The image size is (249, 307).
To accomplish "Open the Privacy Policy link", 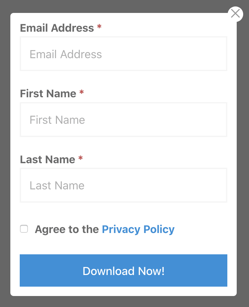I will pos(138,229).
